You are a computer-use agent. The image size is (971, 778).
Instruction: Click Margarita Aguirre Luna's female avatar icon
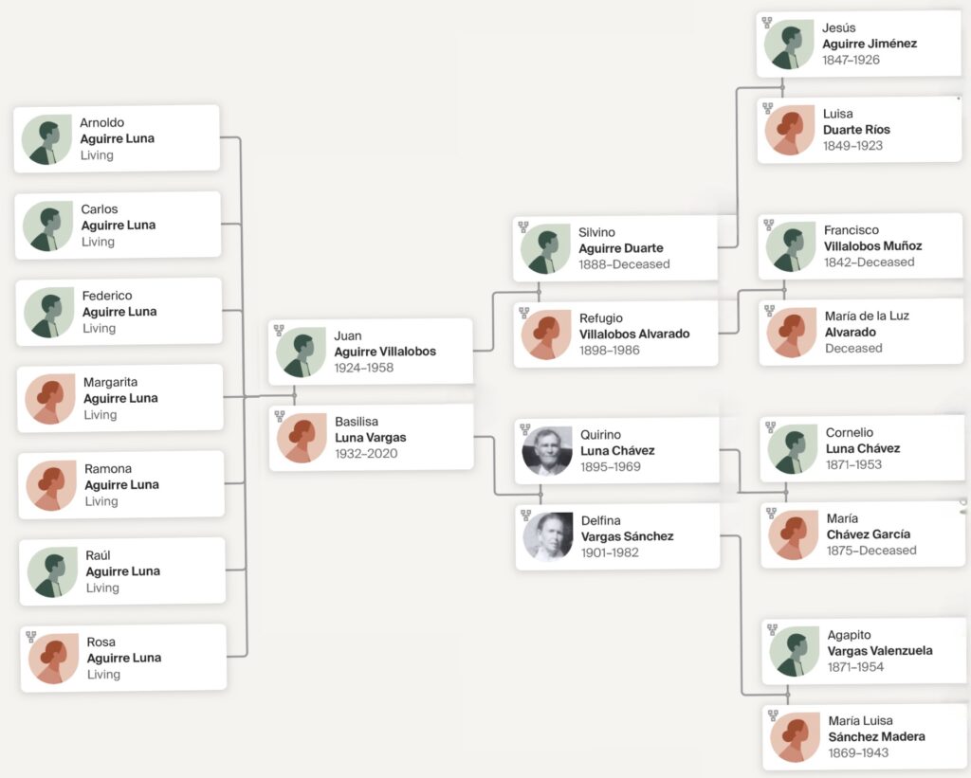tap(50, 399)
